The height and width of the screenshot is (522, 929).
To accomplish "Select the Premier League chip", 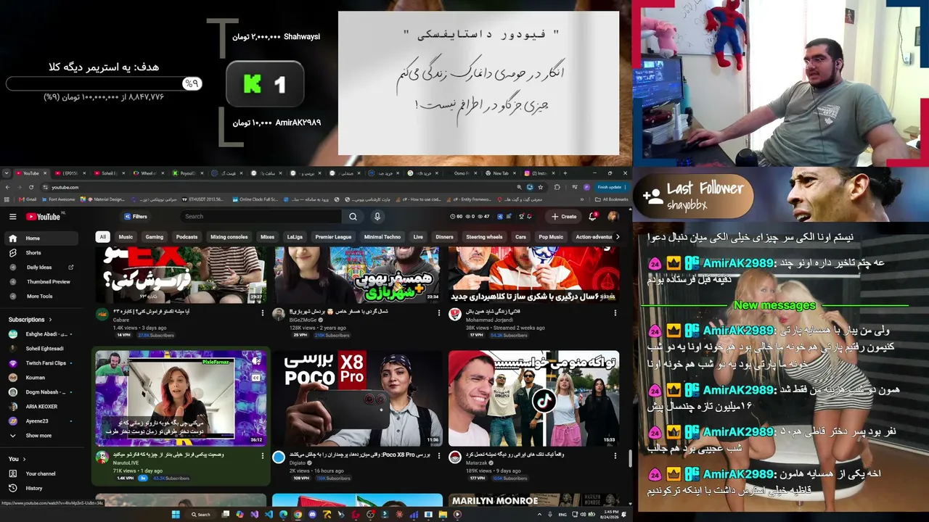I will tap(333, 237).
